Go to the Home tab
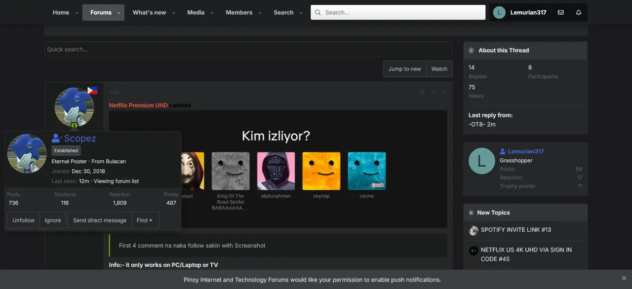This screenshot has width=632, height=289. tap(61, 12)
